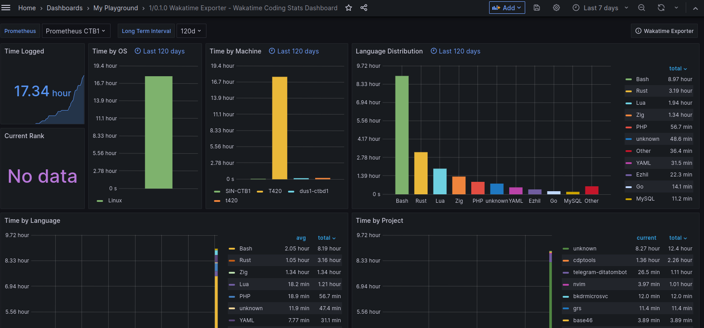Click the Time Logged panel title
Screen dimensions: 704x328
coord(24,51)
